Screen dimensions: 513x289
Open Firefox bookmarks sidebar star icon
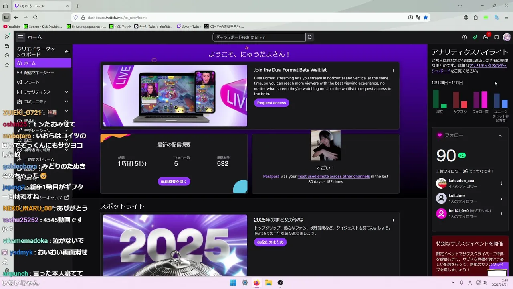click(7, 65)
